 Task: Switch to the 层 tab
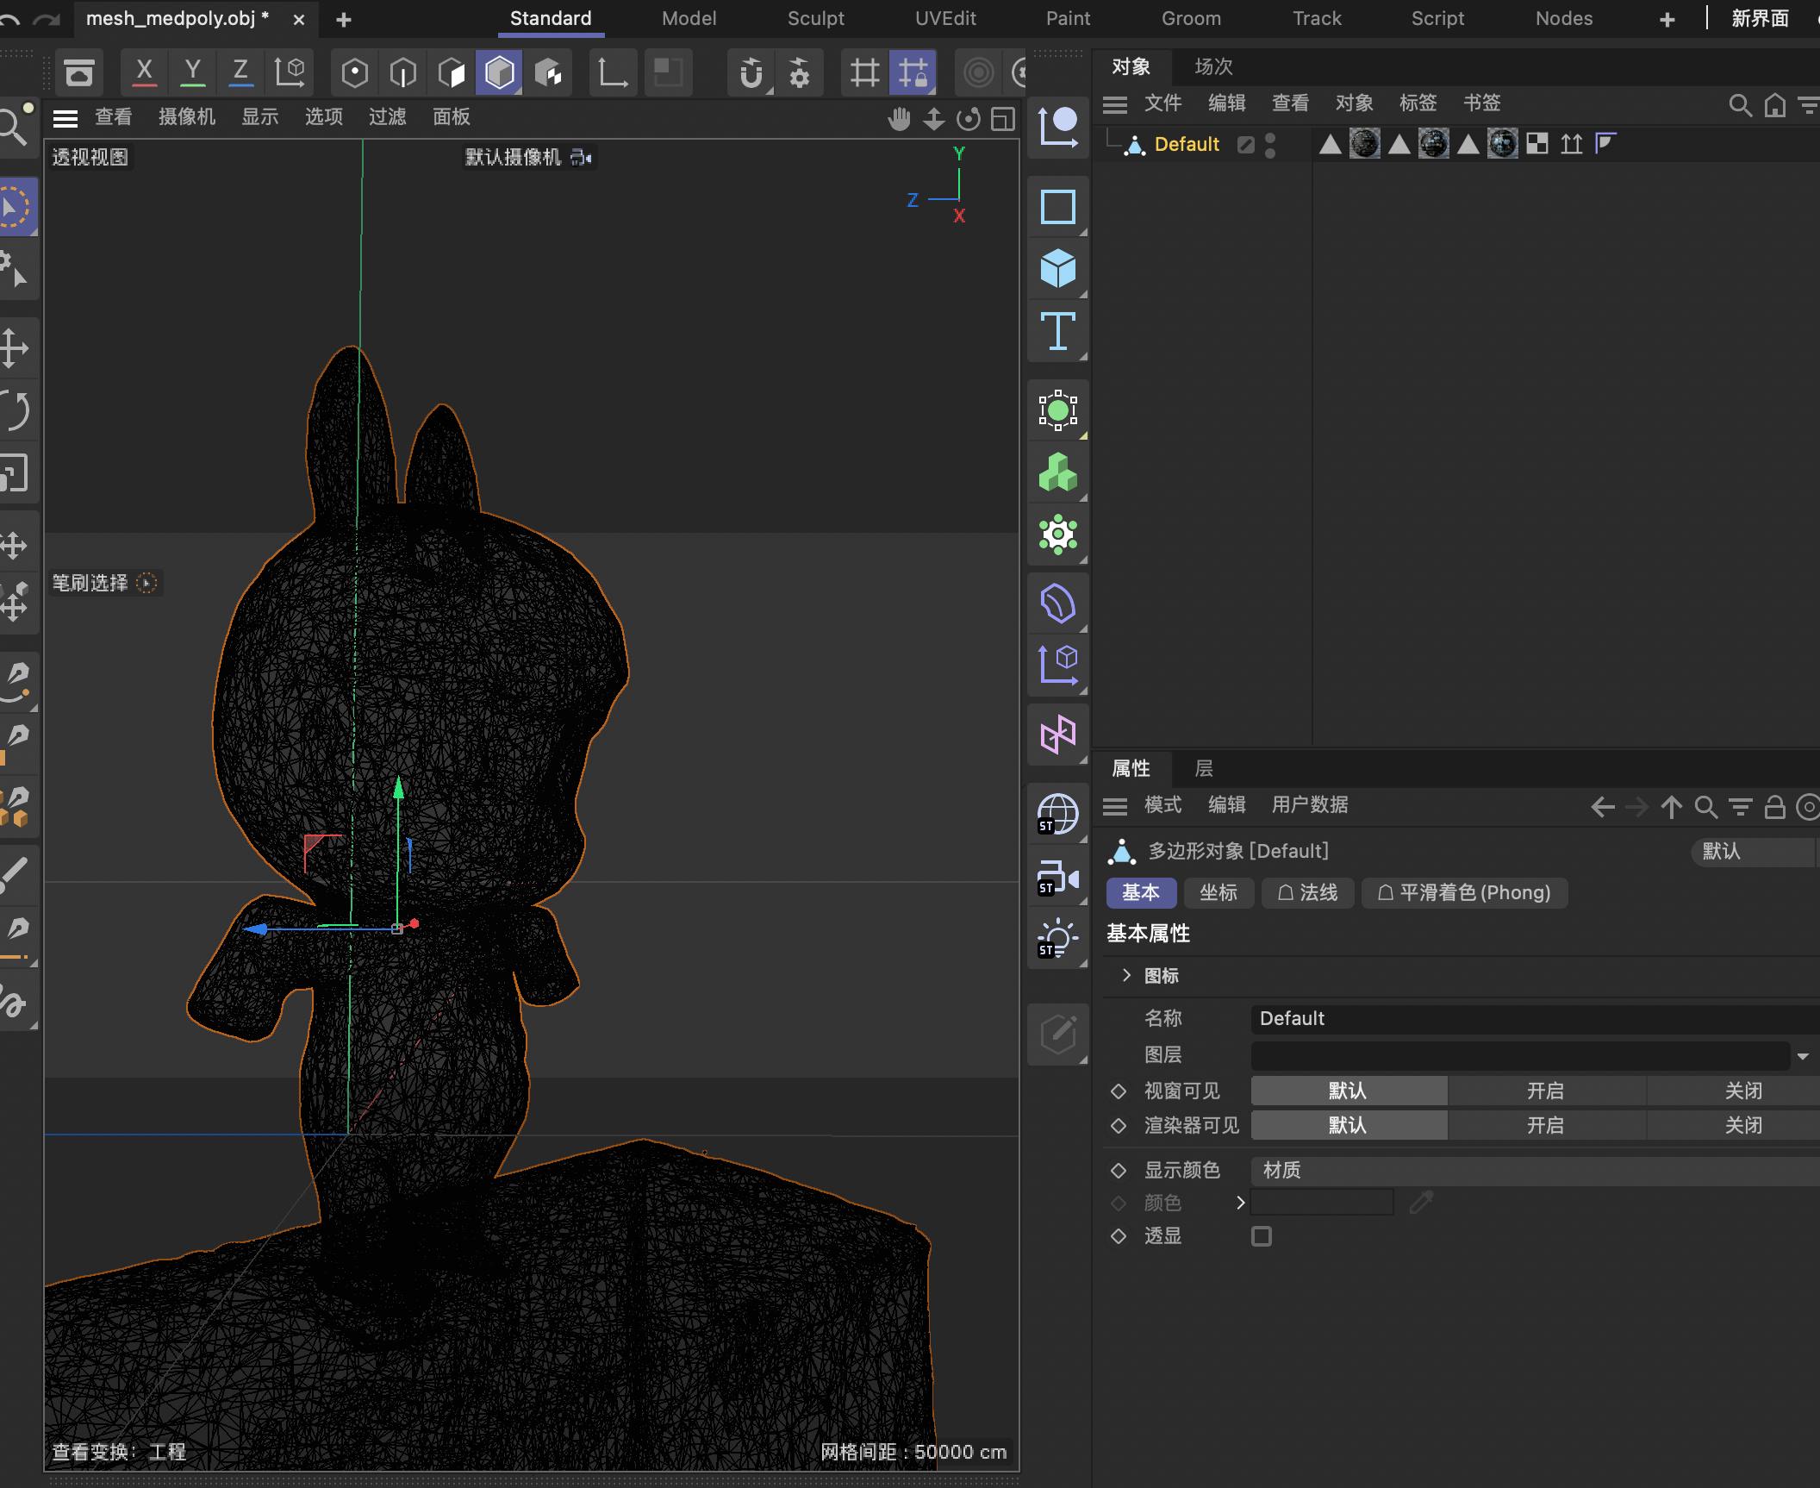click(x=1204, y=768)
